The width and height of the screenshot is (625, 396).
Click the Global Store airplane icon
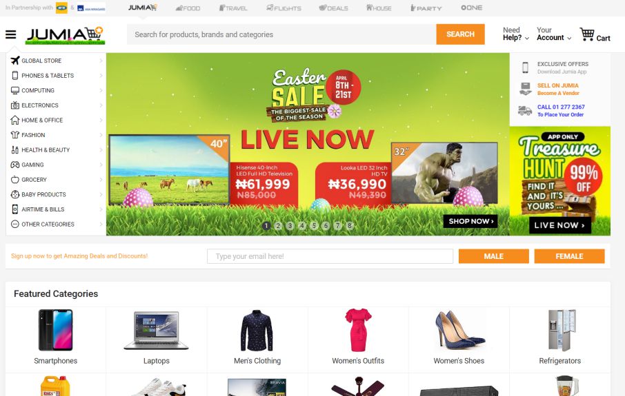[x=15, y=61]
